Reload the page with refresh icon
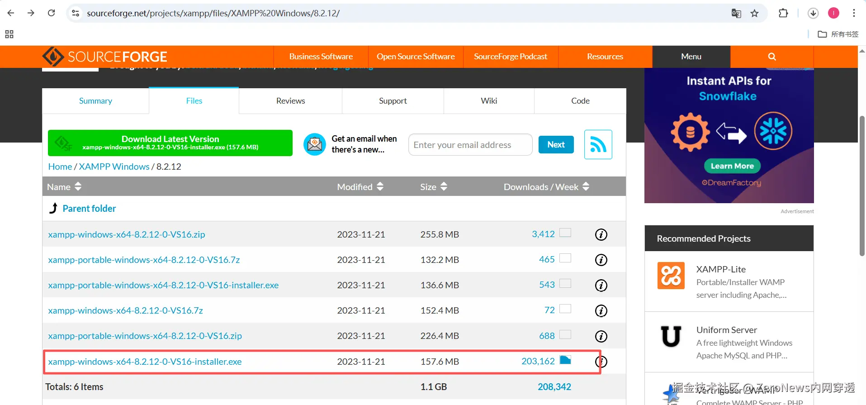This screenshot has height=405, width=866. point(52,13)
